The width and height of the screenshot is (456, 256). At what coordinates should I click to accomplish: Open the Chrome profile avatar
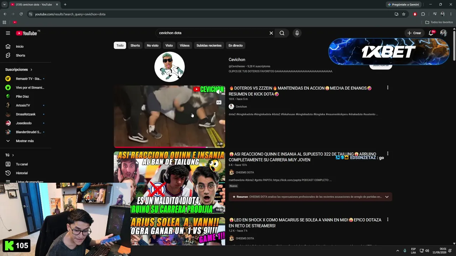(x=442, y=14)
